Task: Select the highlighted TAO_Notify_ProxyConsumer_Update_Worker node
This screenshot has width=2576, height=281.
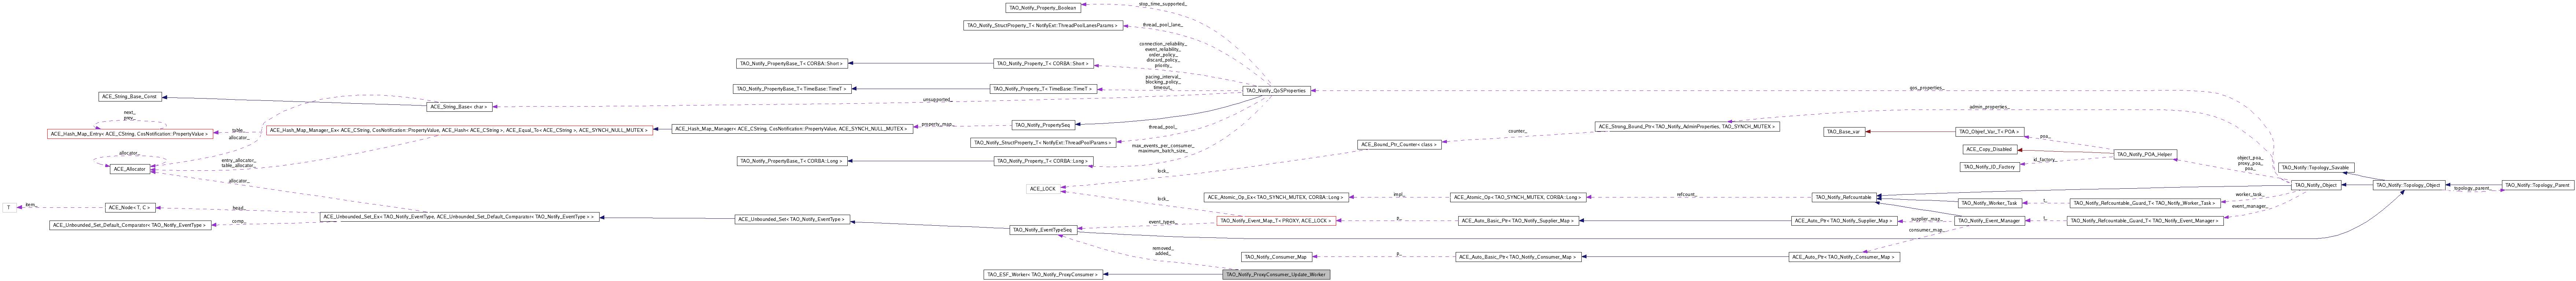Action: pos(1276,274)
